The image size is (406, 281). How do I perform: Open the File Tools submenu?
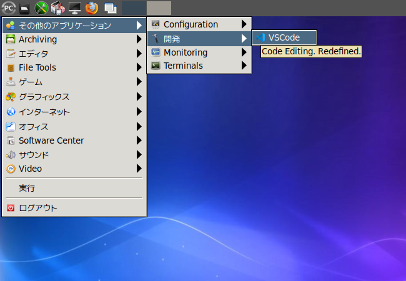pos(74,67)
